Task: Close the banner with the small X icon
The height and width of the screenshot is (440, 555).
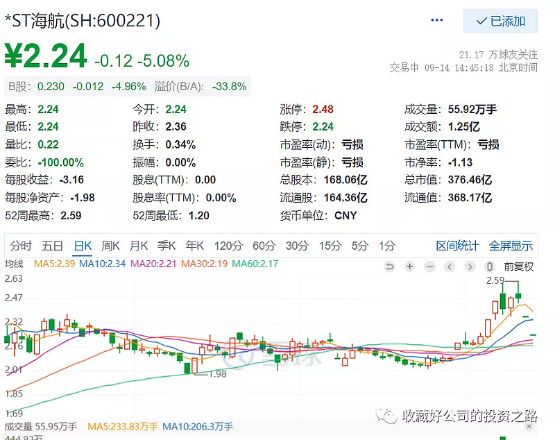Action: point(529,427)
